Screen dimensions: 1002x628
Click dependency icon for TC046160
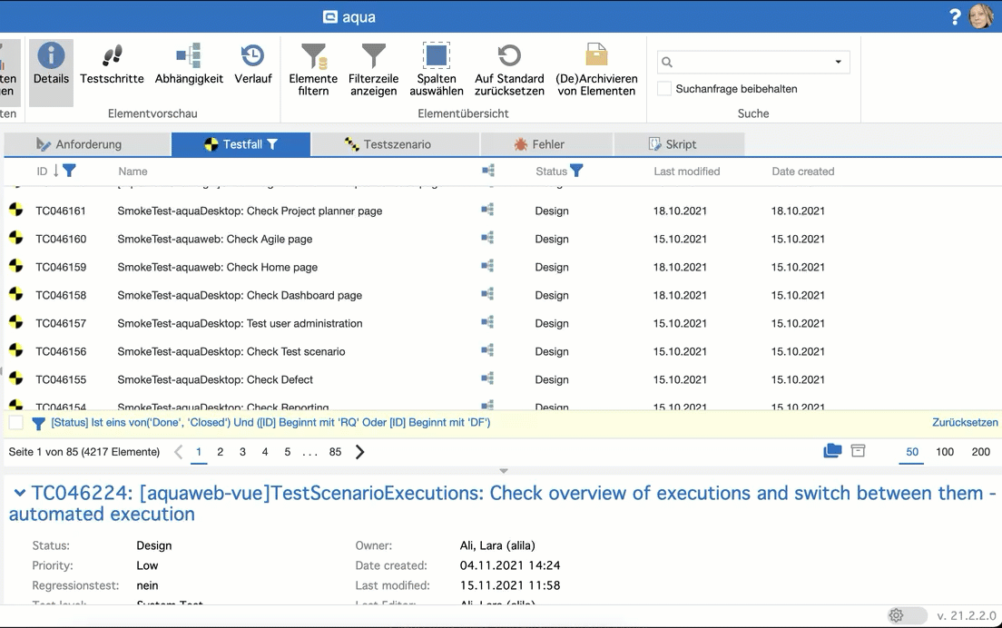(487, 238)
